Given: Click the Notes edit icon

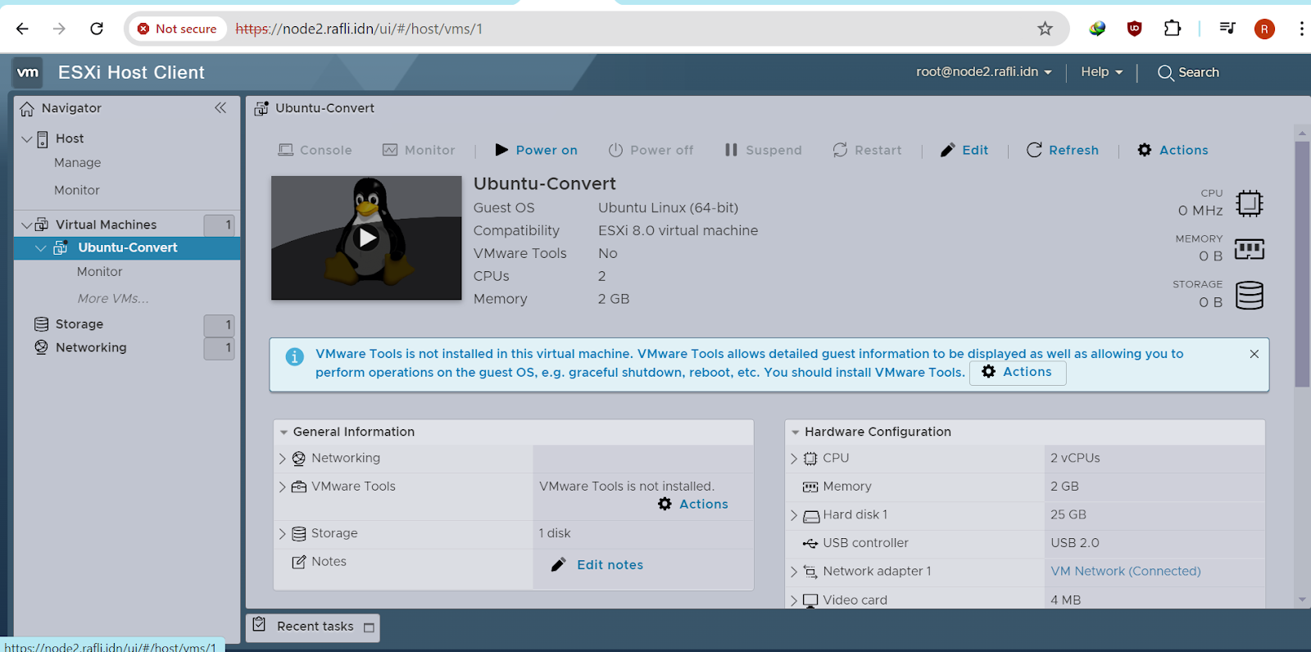Looking at the screenshot, I should (299, 562).
